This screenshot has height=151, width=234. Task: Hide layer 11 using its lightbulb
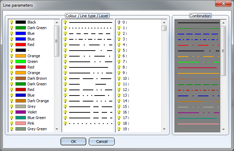(119, 84)
